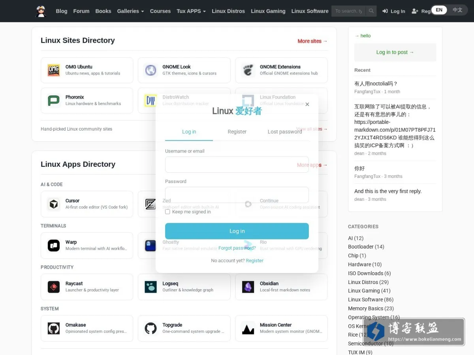Click the DistroWatch logo icon
The width and height of the screenshot is (474, 355).
pyautogui.click(x=150, y=101)
